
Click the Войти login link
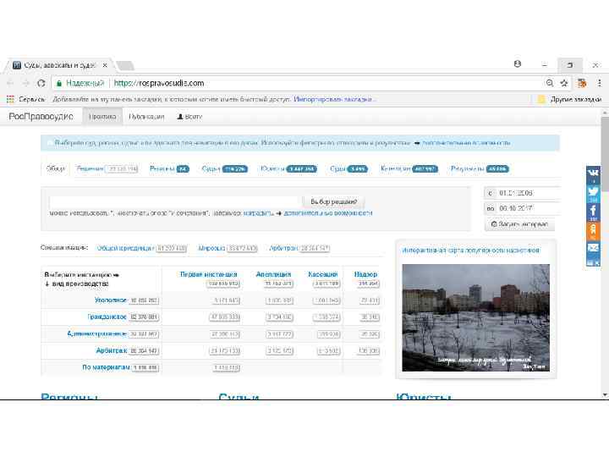[x=189, y=117]
